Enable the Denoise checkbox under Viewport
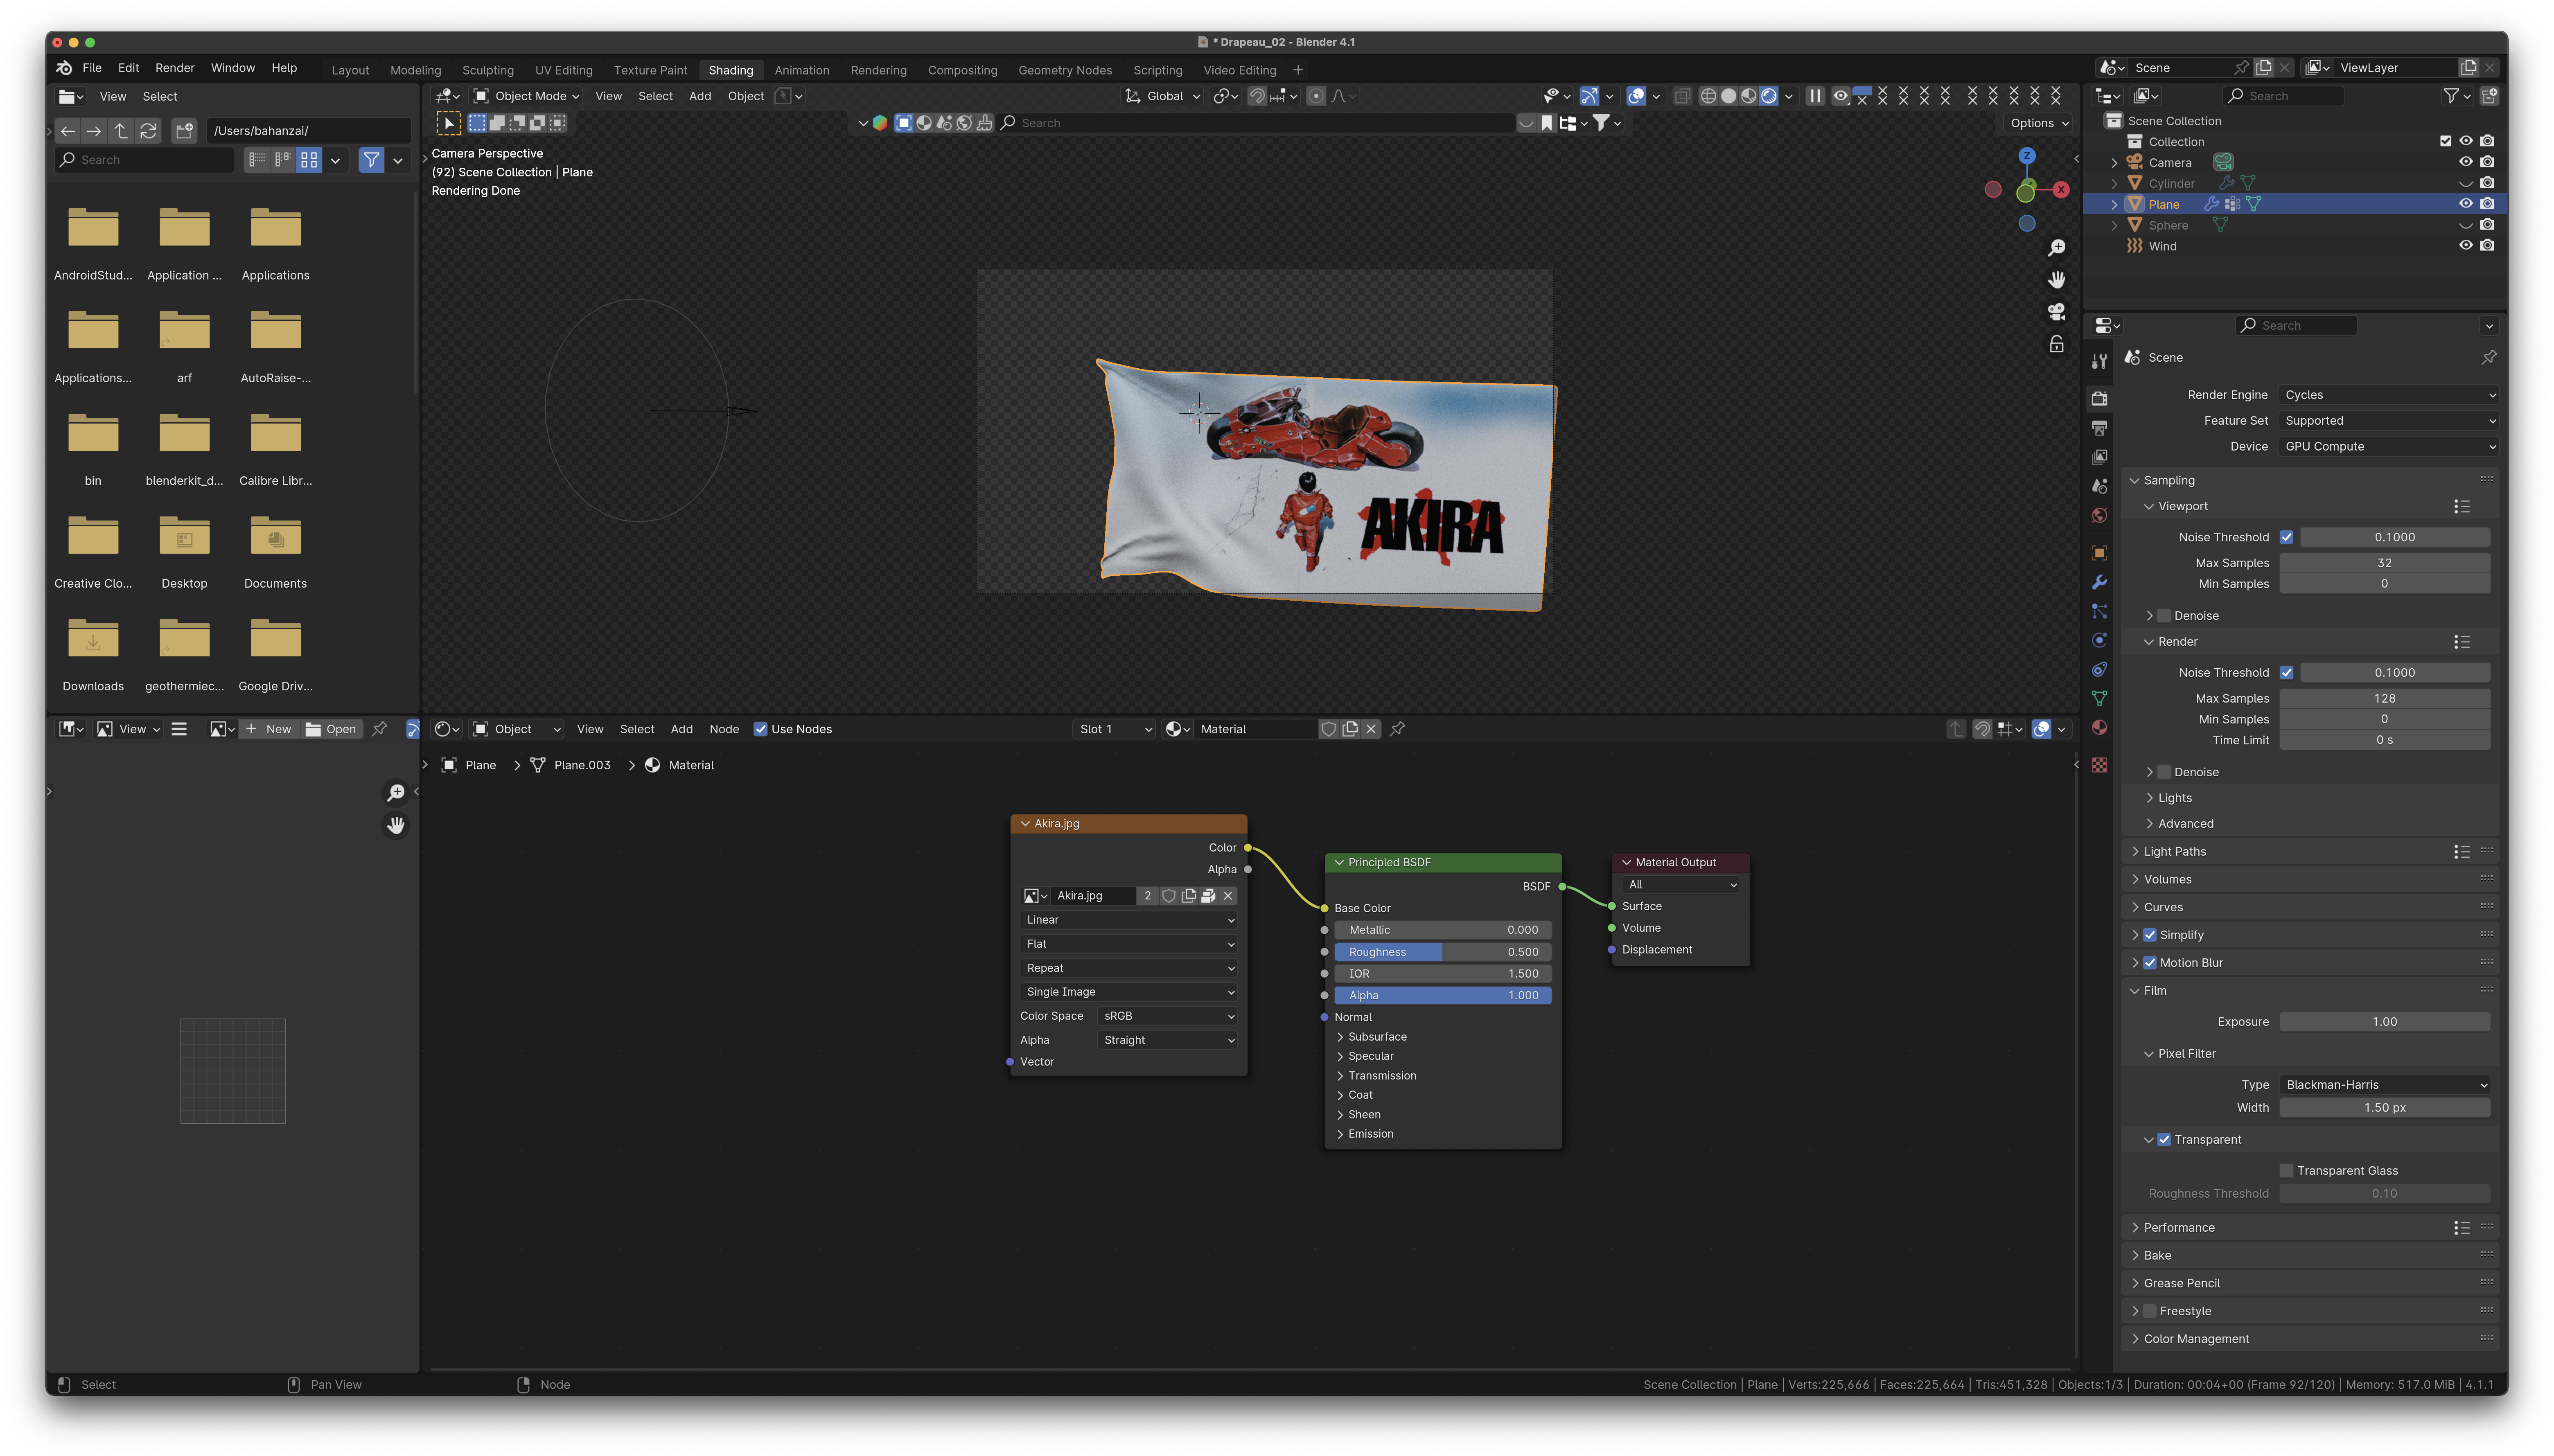The image size is (2554, 1456). pos(2163,616)
